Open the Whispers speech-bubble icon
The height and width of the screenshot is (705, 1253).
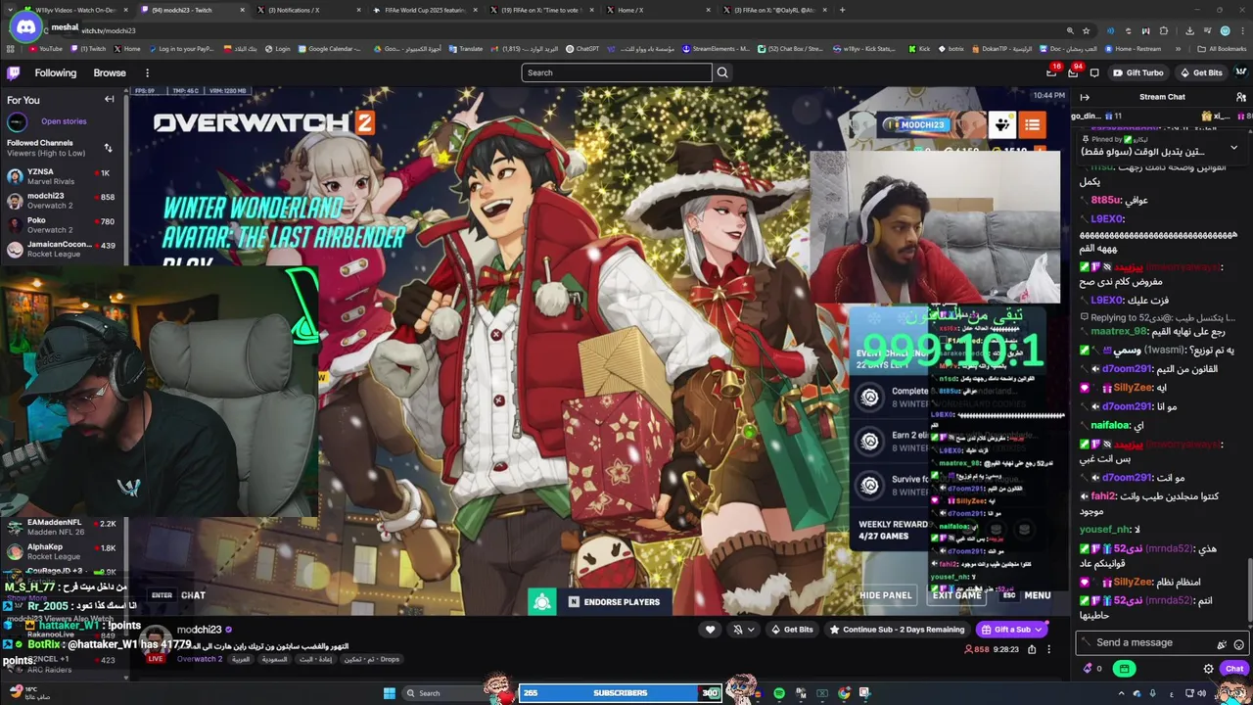[x=1094, y=72]
